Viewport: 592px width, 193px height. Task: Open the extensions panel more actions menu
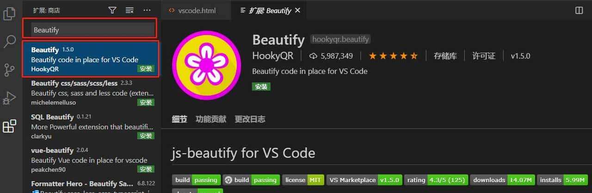pos(147,10)
